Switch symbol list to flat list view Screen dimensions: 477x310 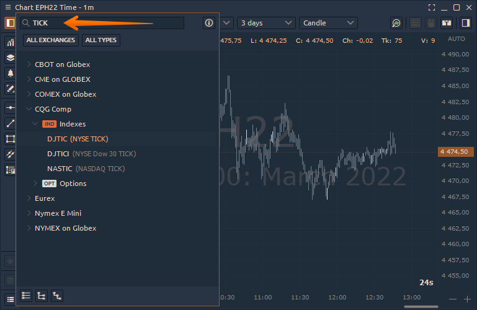[26, 296]
